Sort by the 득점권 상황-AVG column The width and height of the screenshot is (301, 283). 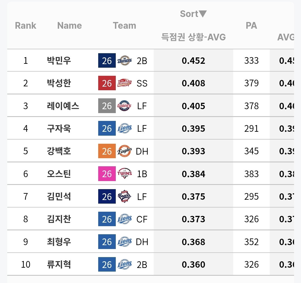click(x=193, y=37)
